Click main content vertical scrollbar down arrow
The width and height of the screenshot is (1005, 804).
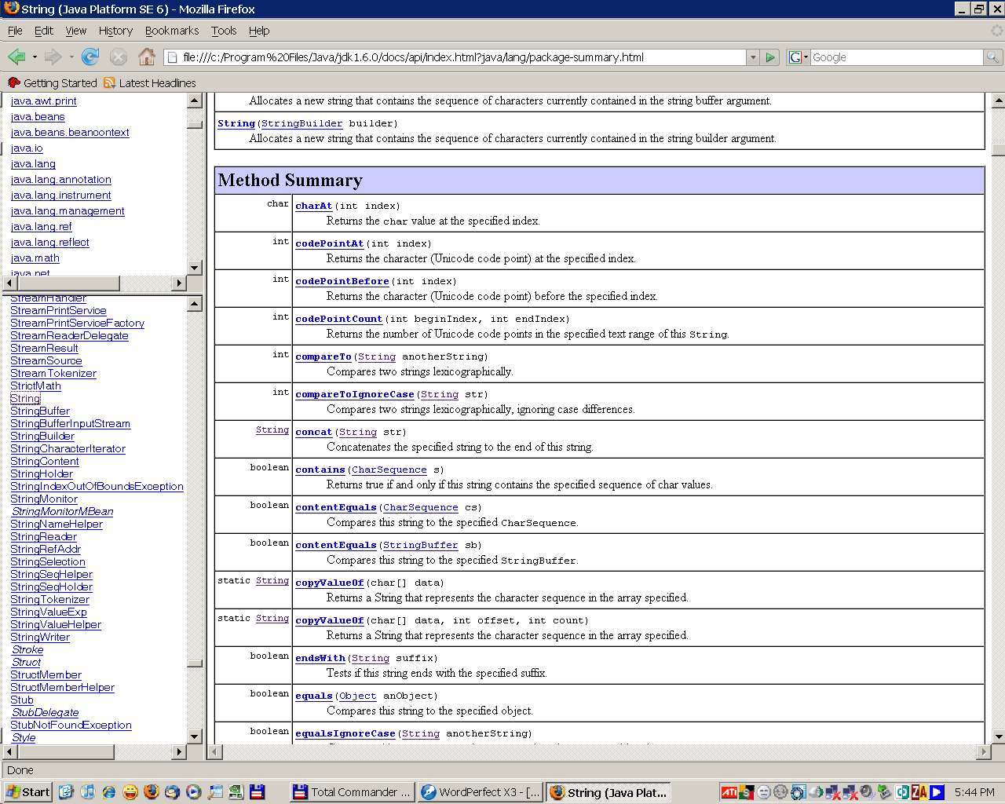[998, 736]
